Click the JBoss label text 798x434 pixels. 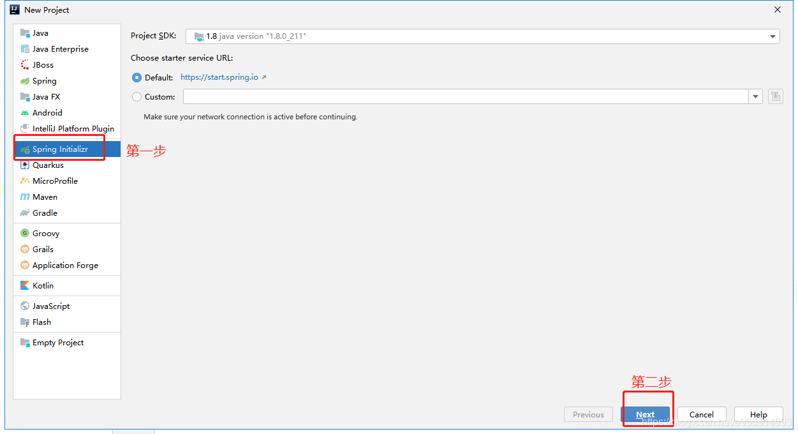(x=43, y=65)
